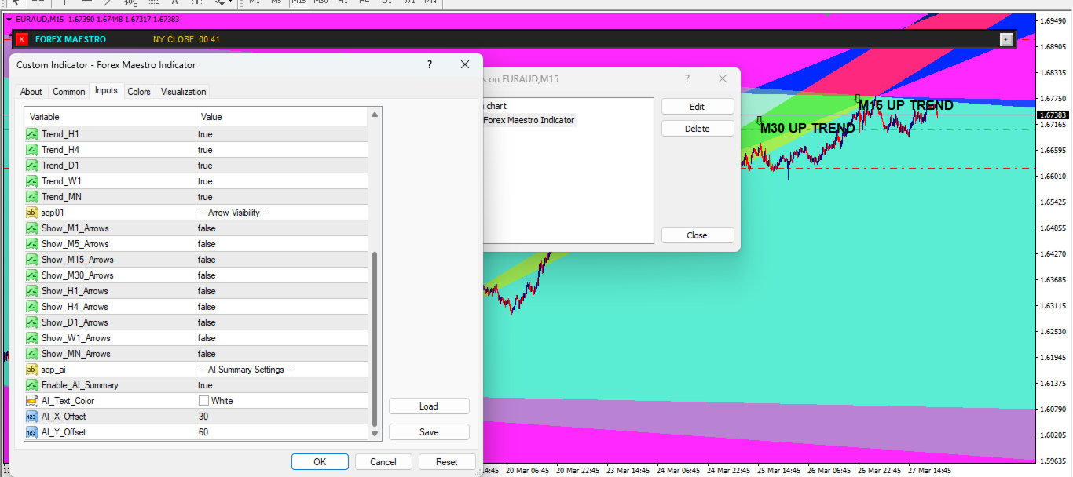
Task: Click Cancel in Custom Indicator dialog
Action: pos(383,462)
